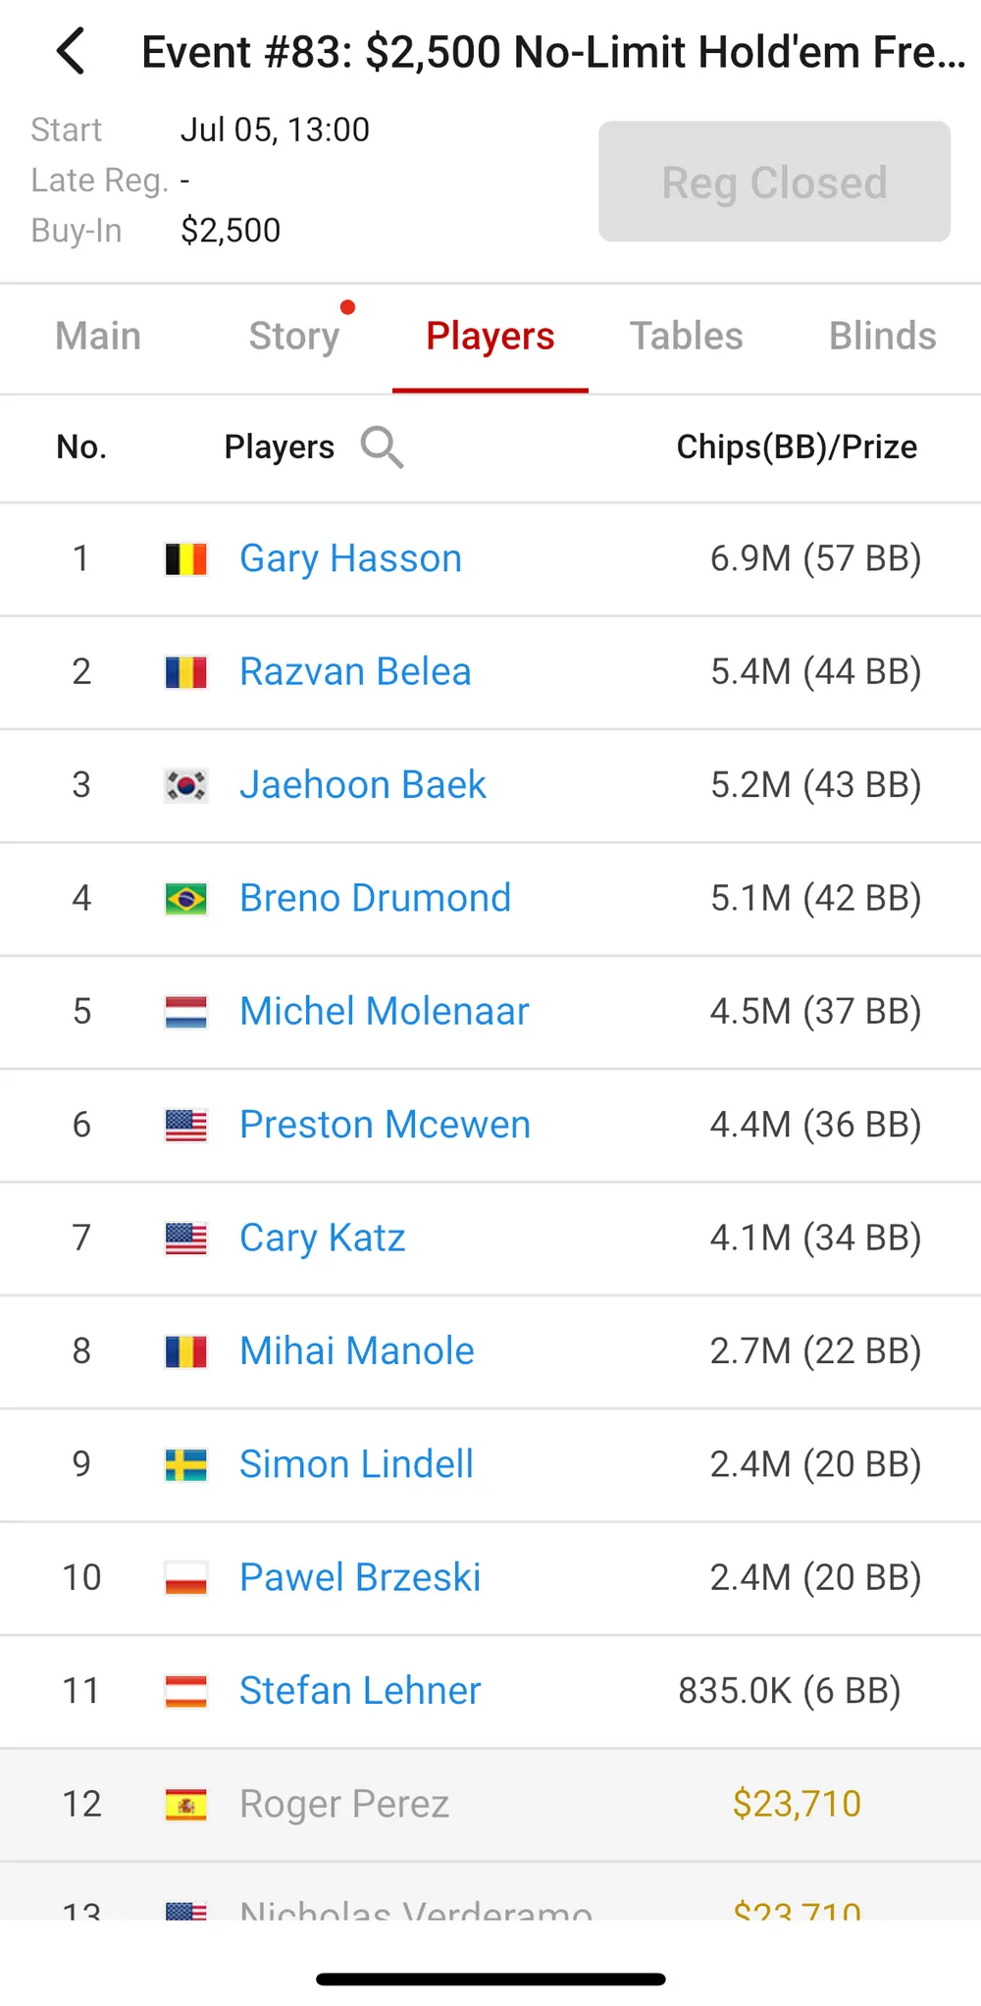Tap the Brazil flag beside Breno Drumond

pyautogui.click(x=185, y=899)
